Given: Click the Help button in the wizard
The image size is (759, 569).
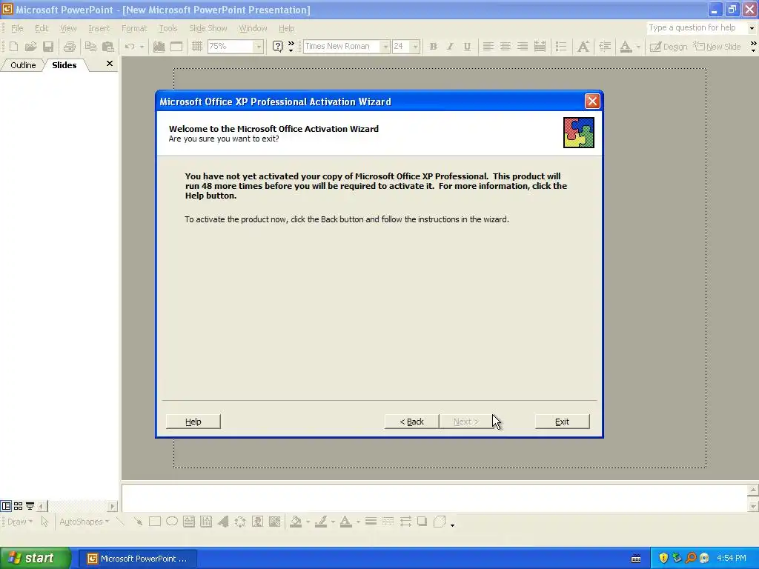Looking at the screenshot, I should pyautogui.click(x=193, y=422).
